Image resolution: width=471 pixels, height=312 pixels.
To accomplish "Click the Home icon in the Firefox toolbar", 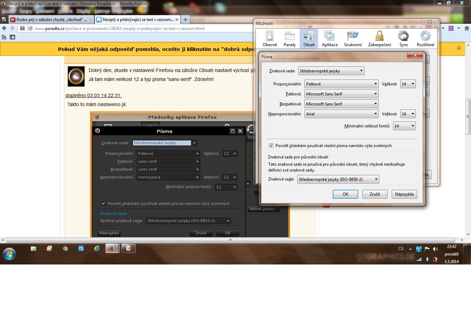I will [467, 28].
